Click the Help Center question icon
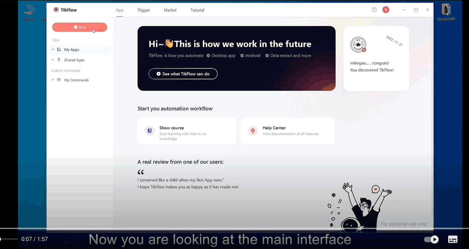Image resolution: width=469 pixels, height=249 pixels. pos(253,130)
